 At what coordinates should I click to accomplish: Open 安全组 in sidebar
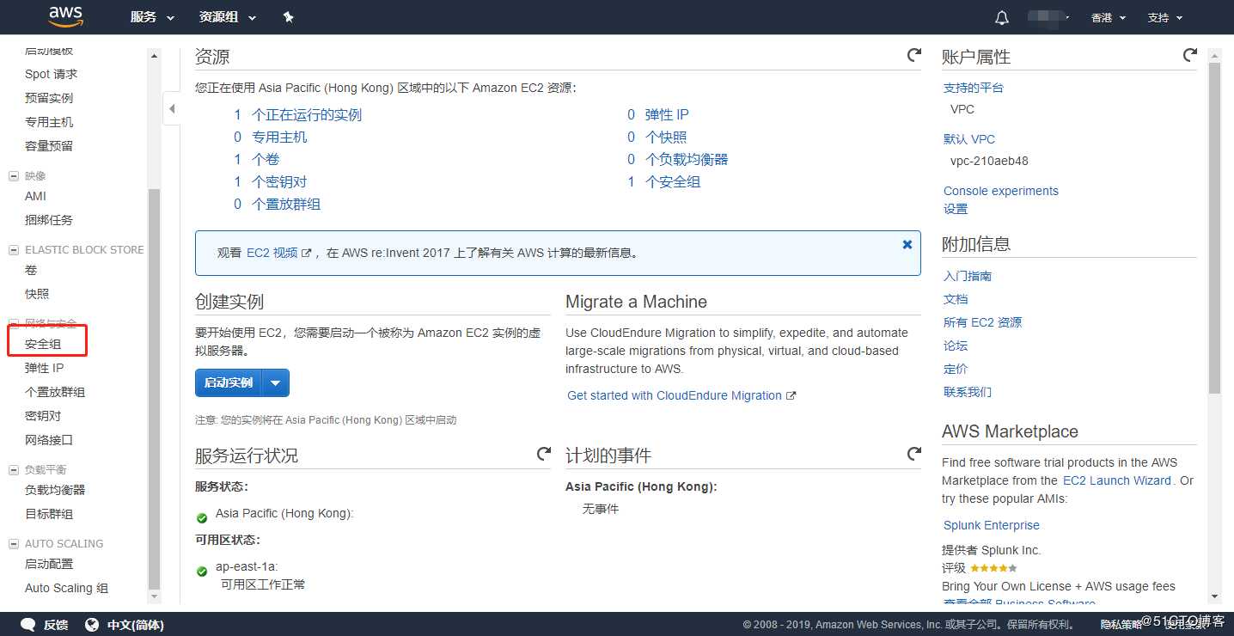coord(43,344)
